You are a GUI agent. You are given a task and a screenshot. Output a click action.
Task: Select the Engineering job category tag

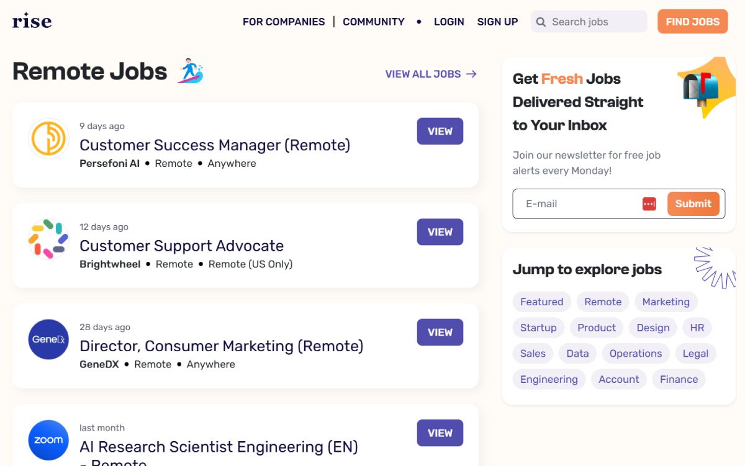click(549, 379)
